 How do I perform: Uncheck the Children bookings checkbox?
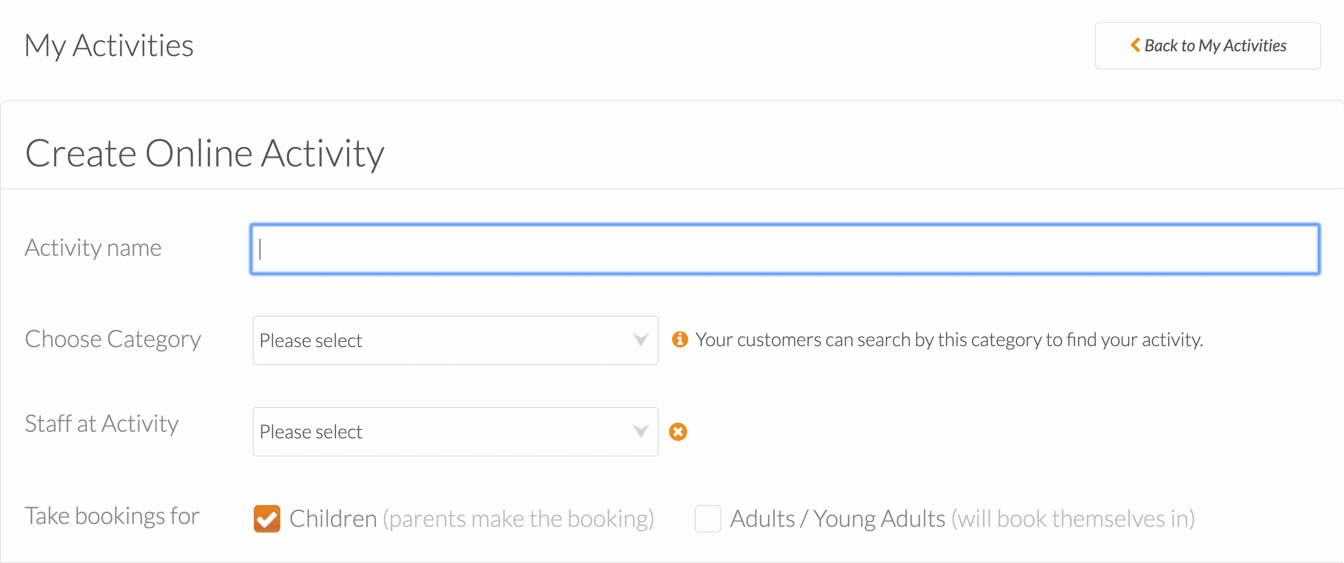click(x=267, y=519)
